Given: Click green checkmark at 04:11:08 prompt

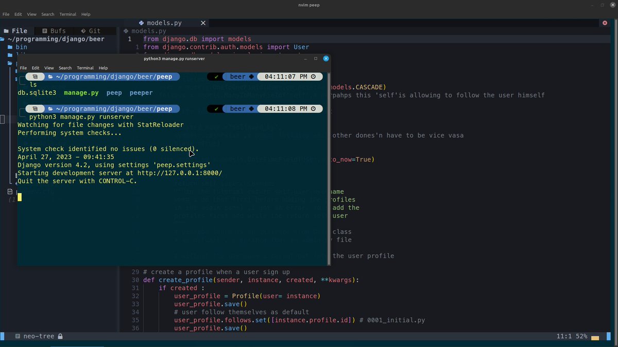Looking at the screenshot, I should [217, 109].
